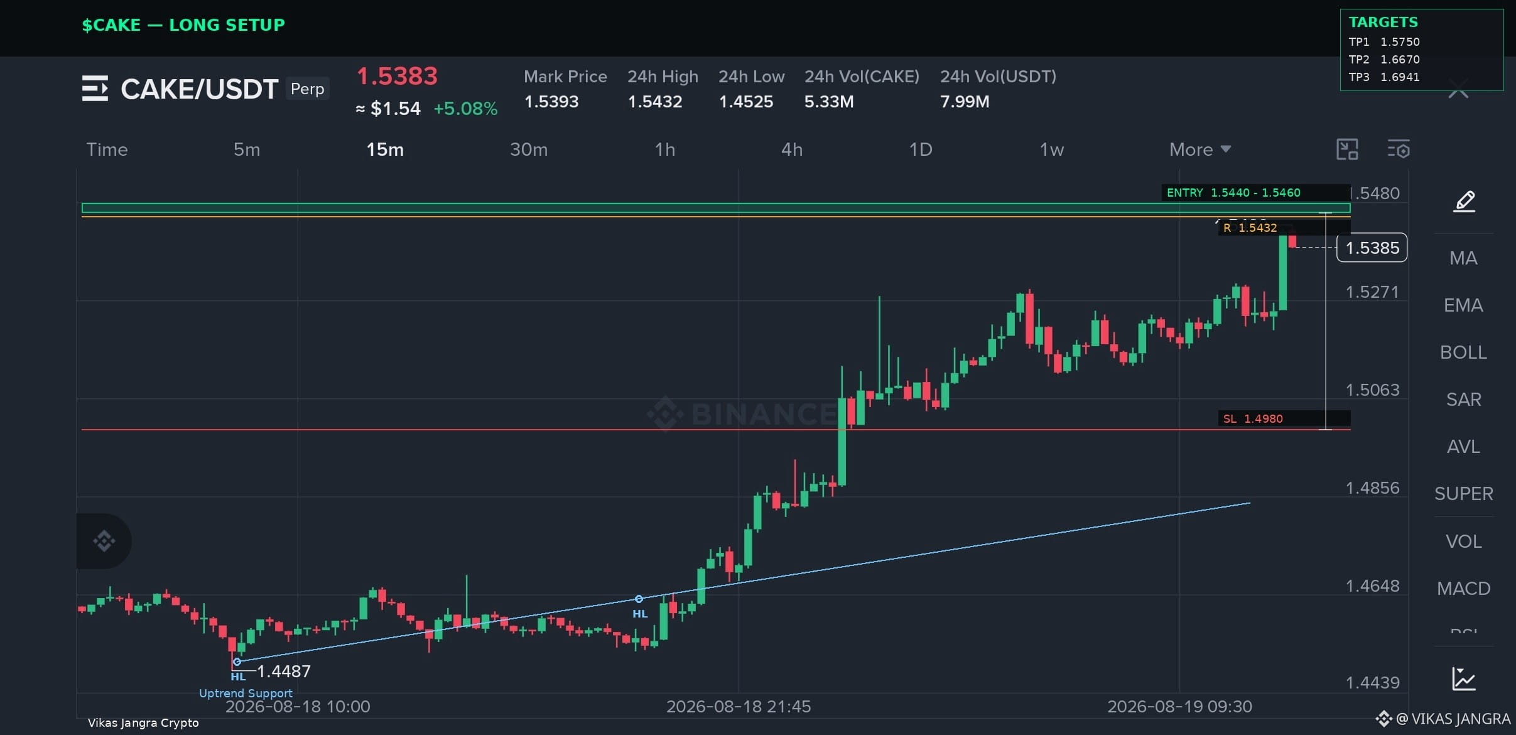Toggle the VOL indicator
The width and height of the screenshot is (1516, 735).
[x=1463, y=542]
